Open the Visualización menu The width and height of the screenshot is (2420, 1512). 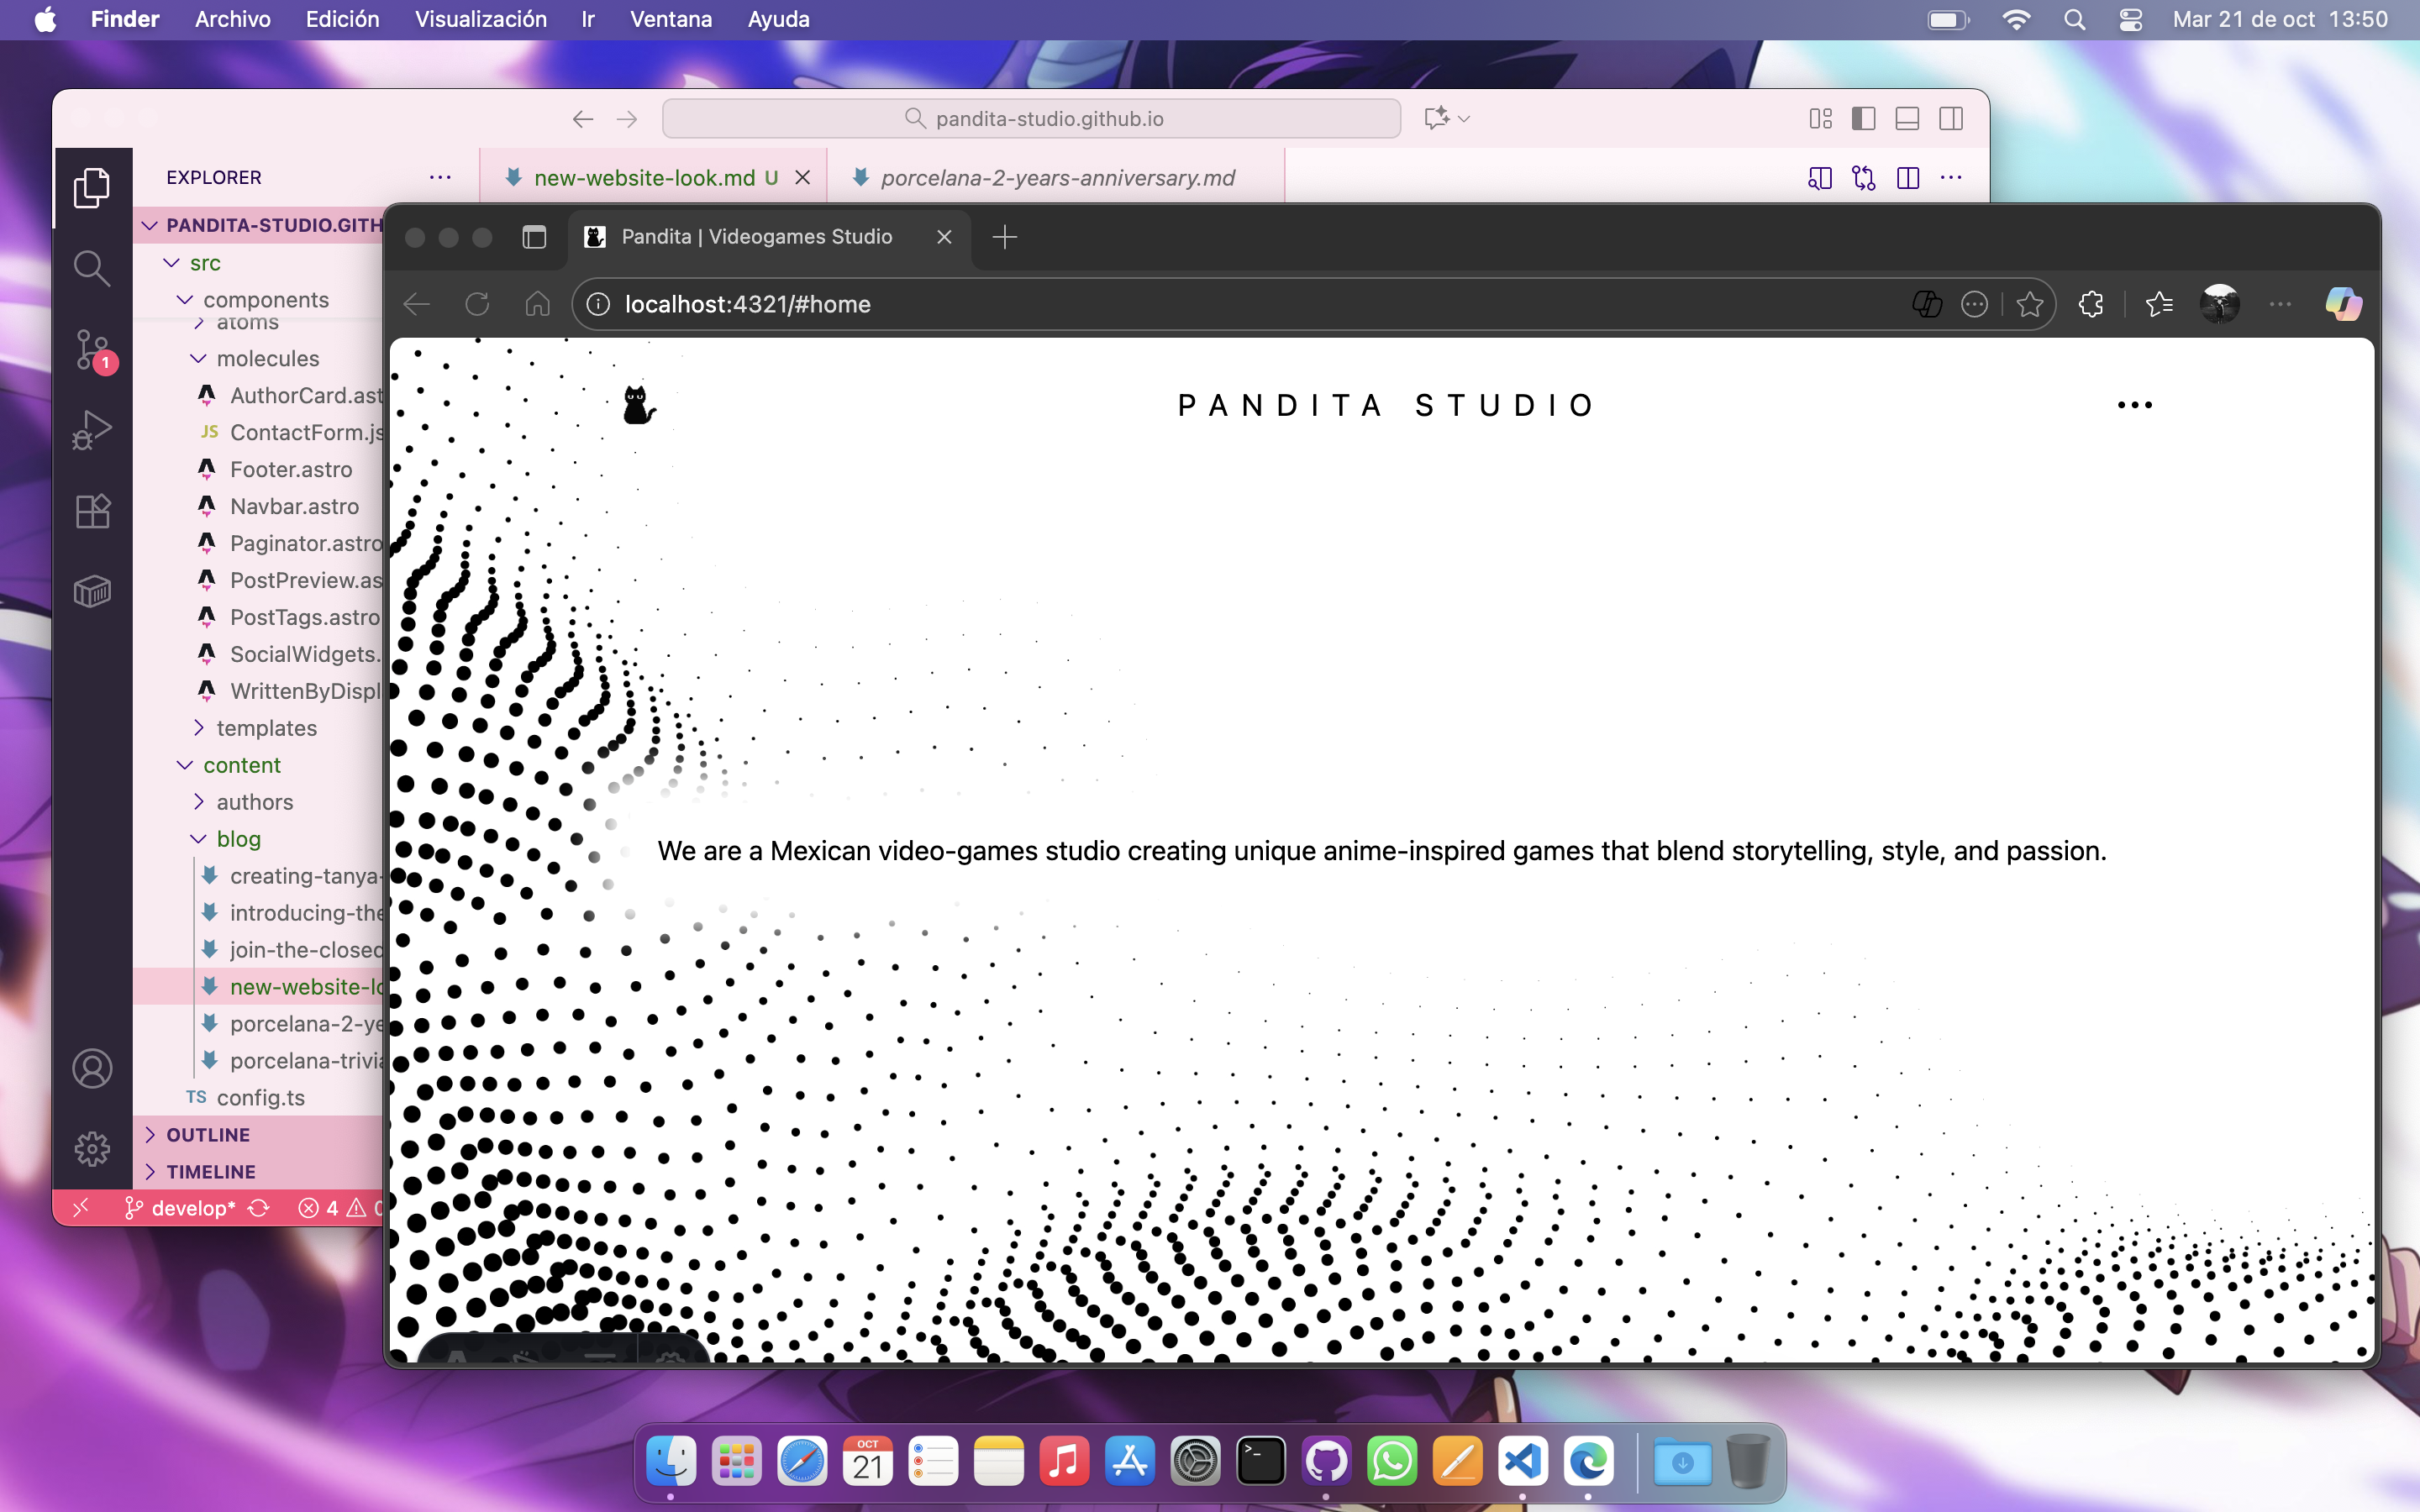pyautogui.click(x=480, y=19)
